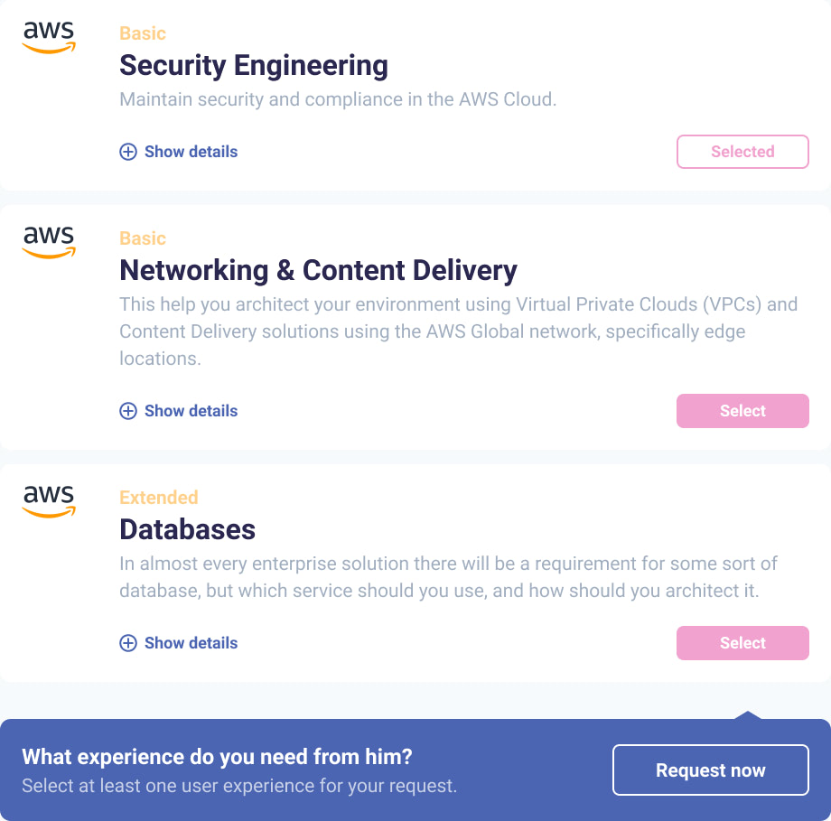
Task: Open the Databases heading
Action: (188, 530)
